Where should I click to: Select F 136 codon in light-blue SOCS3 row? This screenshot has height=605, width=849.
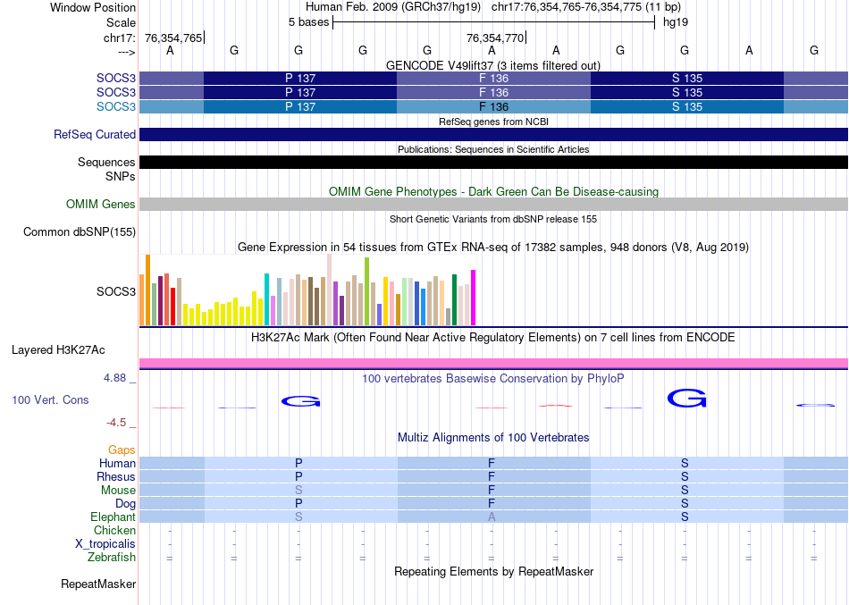[x=493, y=106]
